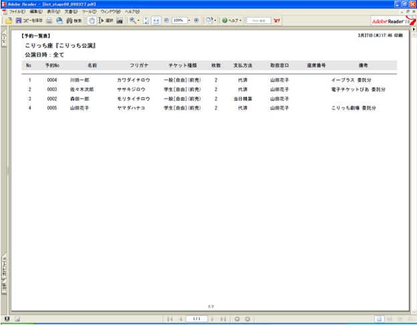417x325 pixels.
Task: Click the Web search text field
Action: point(259,21)
